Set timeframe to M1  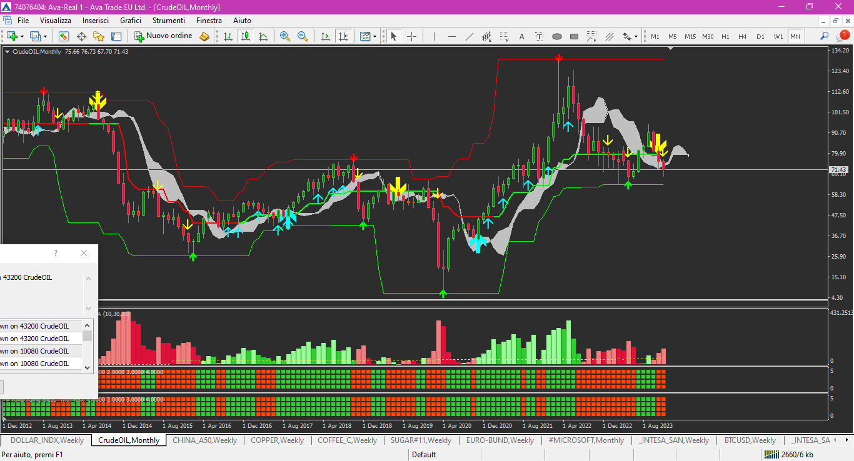[655, 36]
